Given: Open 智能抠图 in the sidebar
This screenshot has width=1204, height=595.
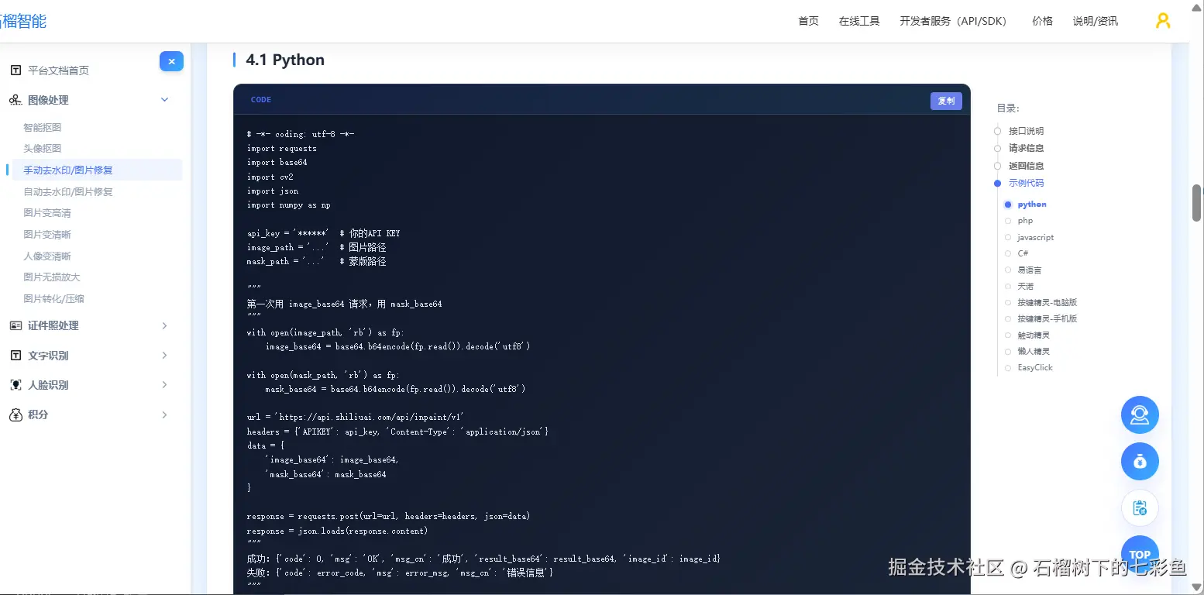Looking at the screenshot, I should pos(43,127).
